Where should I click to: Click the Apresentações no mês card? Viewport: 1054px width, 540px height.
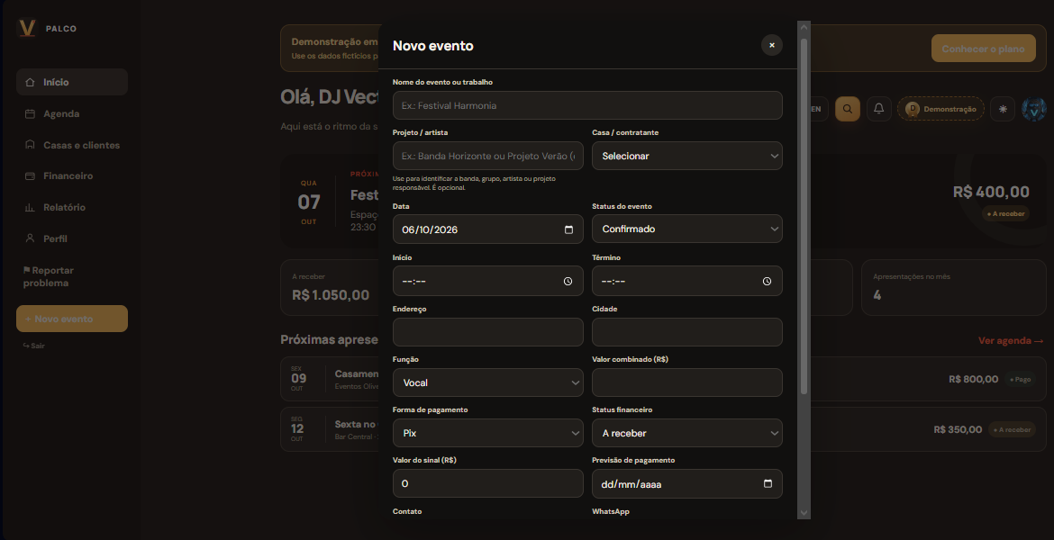tap(953, 287)
